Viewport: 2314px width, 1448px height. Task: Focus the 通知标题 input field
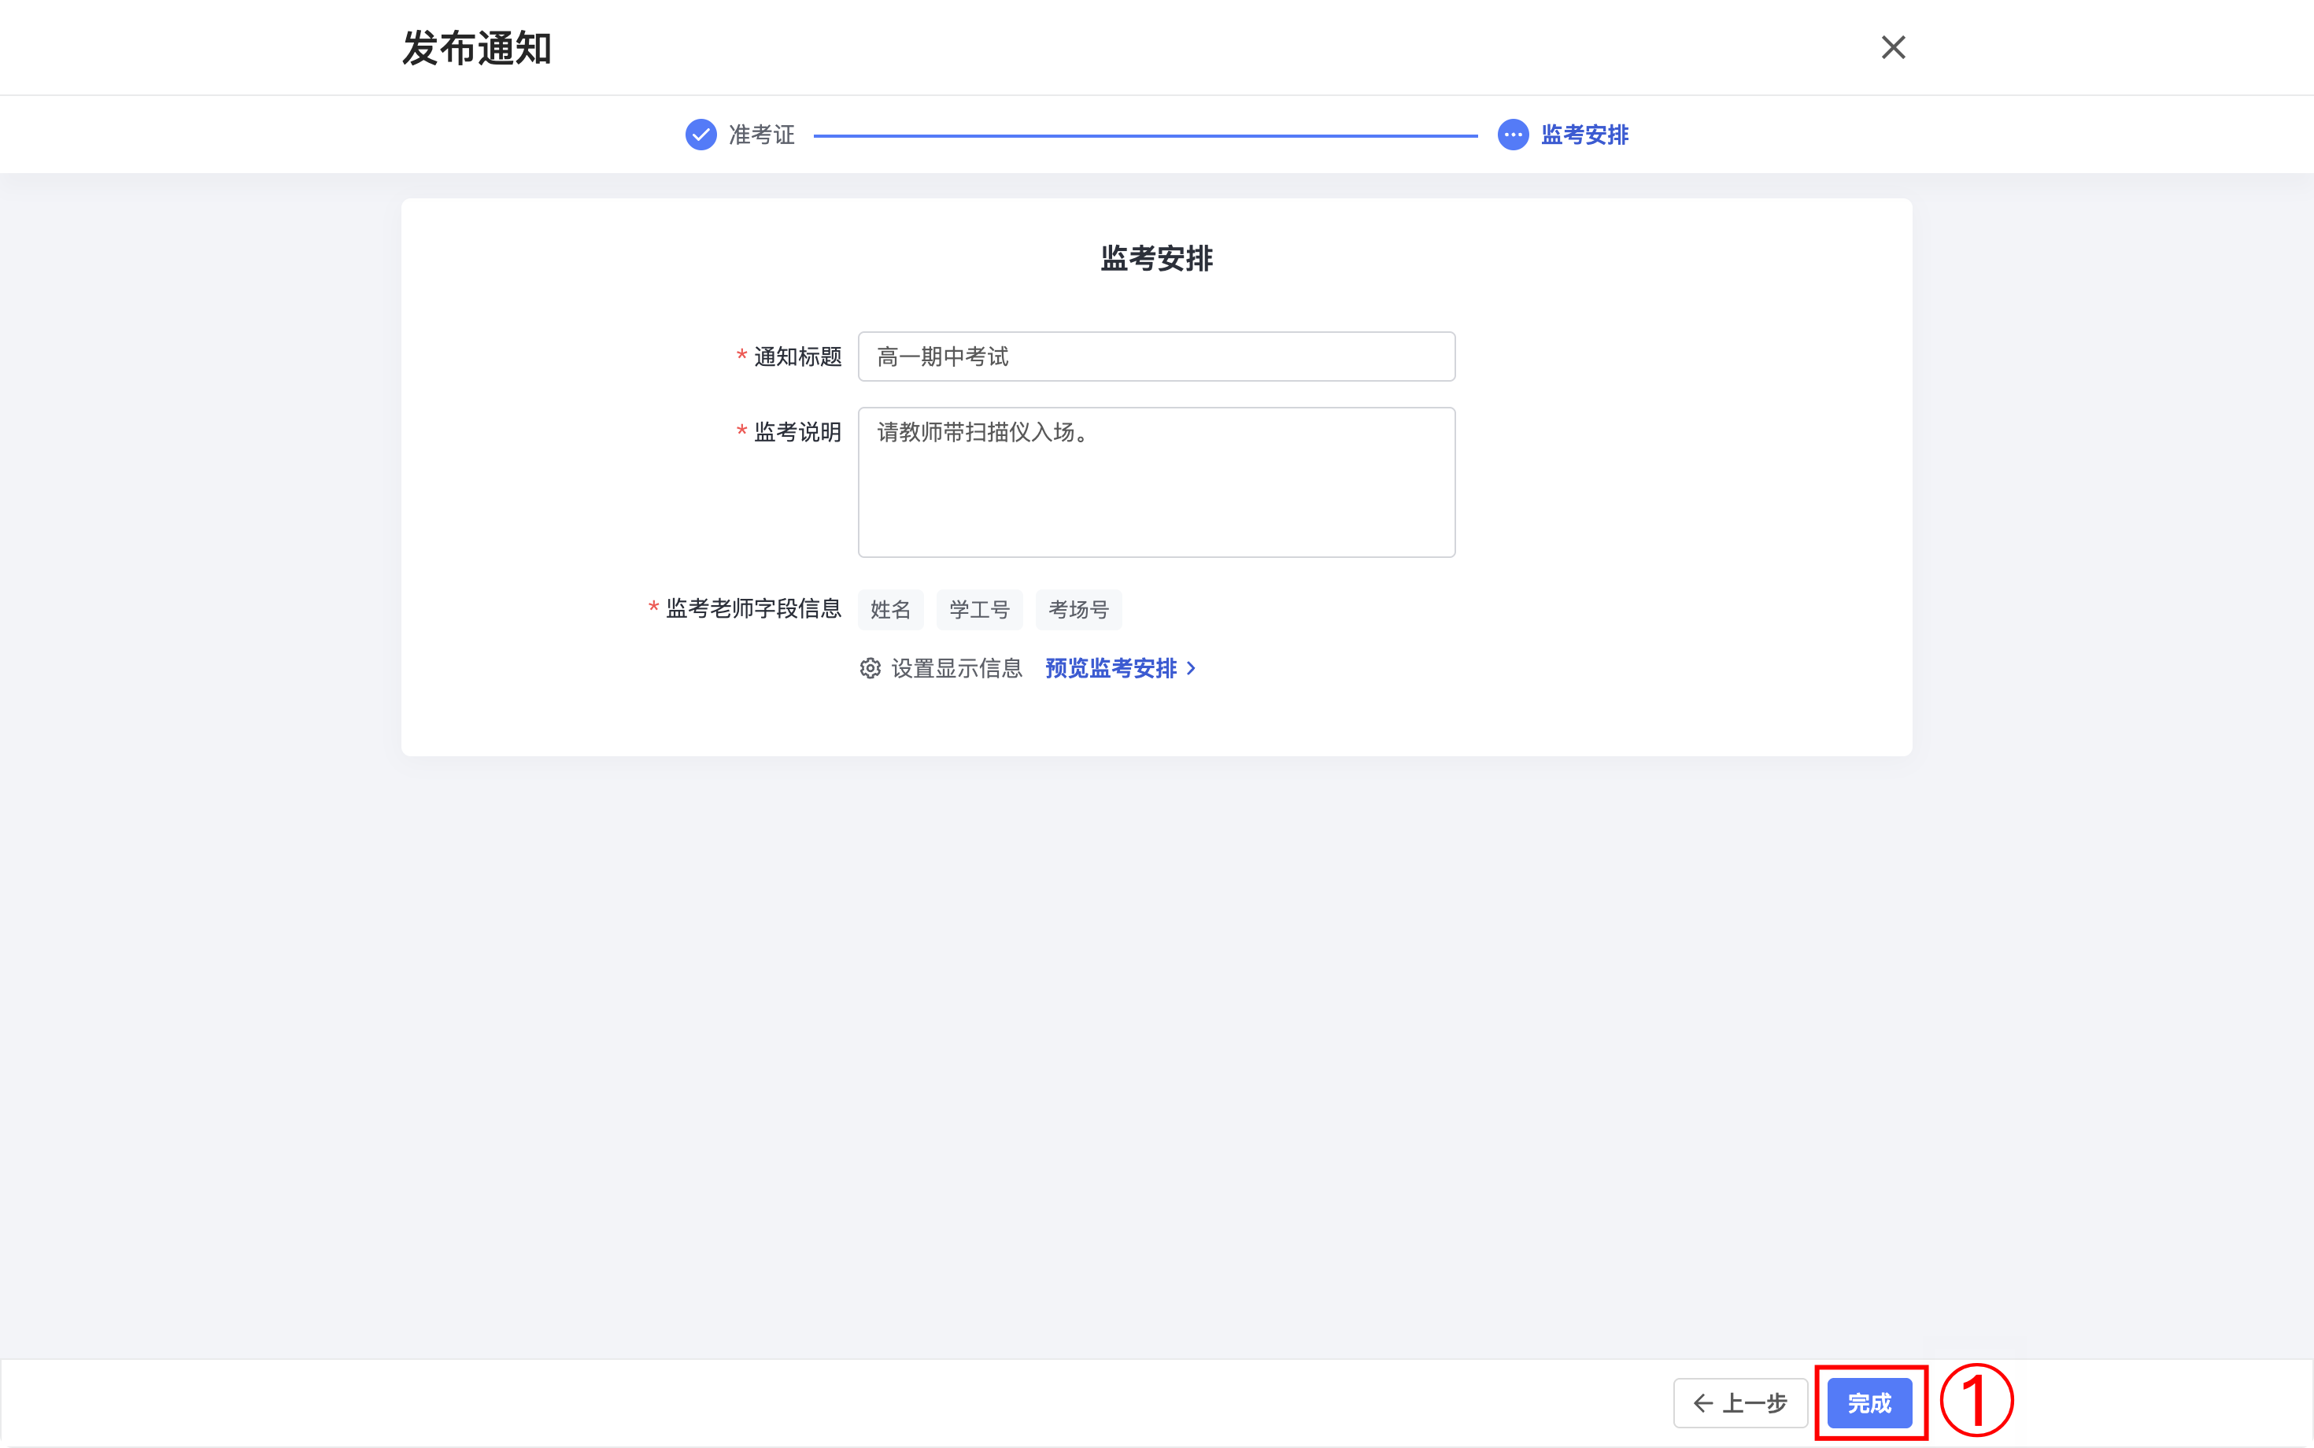coord(1156,356)
